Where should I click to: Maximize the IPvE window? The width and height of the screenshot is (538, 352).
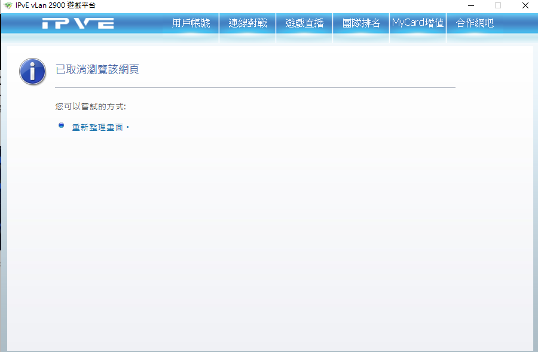(498, 5)
